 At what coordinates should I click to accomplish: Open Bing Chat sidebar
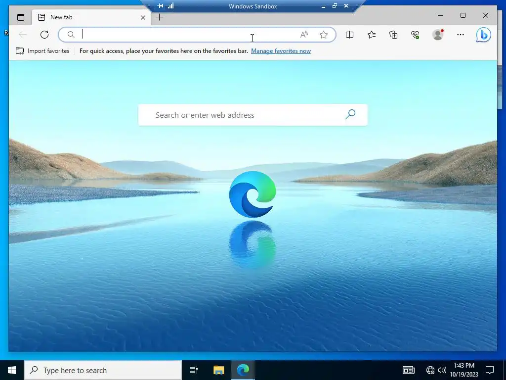point(484,35)
